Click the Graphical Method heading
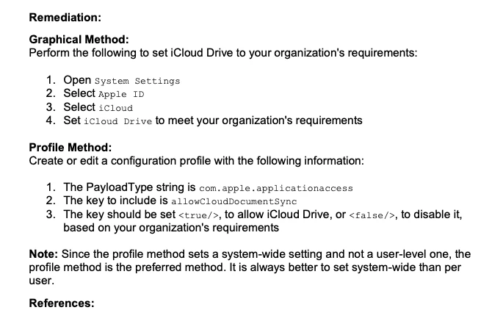 (x=79, y=40)
